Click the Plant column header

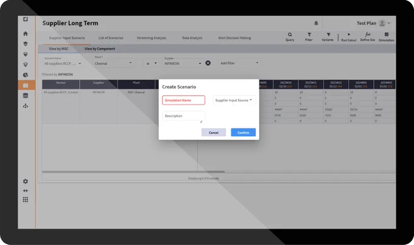coord(136,84)
